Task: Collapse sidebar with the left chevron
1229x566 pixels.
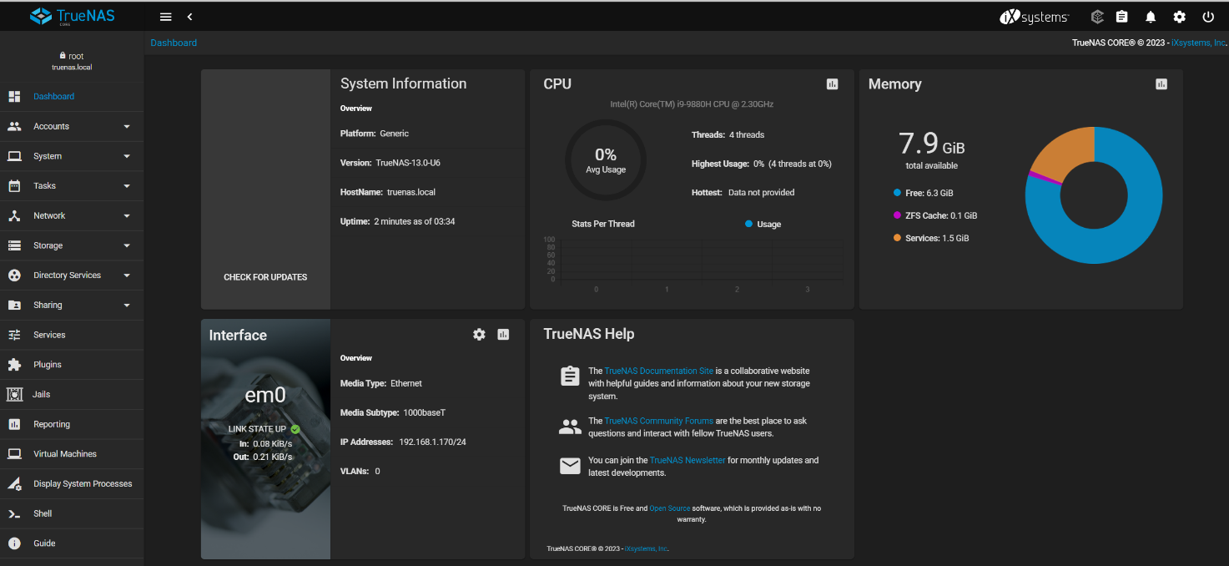Action: point(189,17)
